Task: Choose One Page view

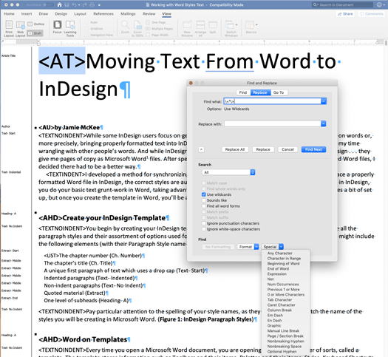Action: (156, 22)
